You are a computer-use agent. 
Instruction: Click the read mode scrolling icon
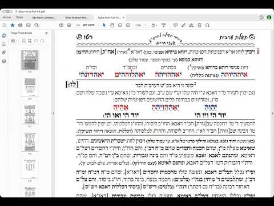click(163, 25)
